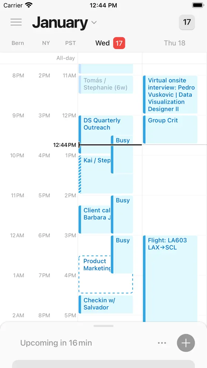Open the ellipsis options next to Upcoming

pyautogui.click(x=162, y=343)
